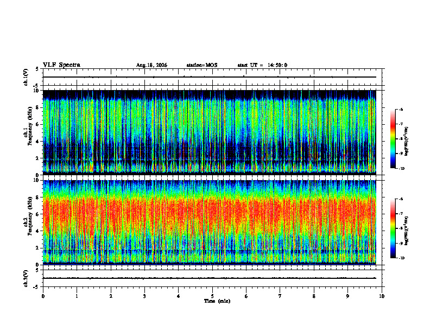Click the ch.2 color bar "-7" label
This screenshot has height=332, width=430.
coord(401,214)
